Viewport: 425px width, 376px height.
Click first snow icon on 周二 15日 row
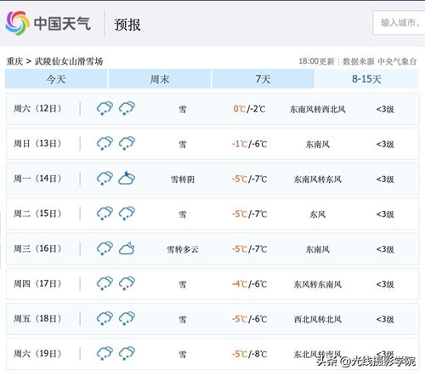[105, 214]
